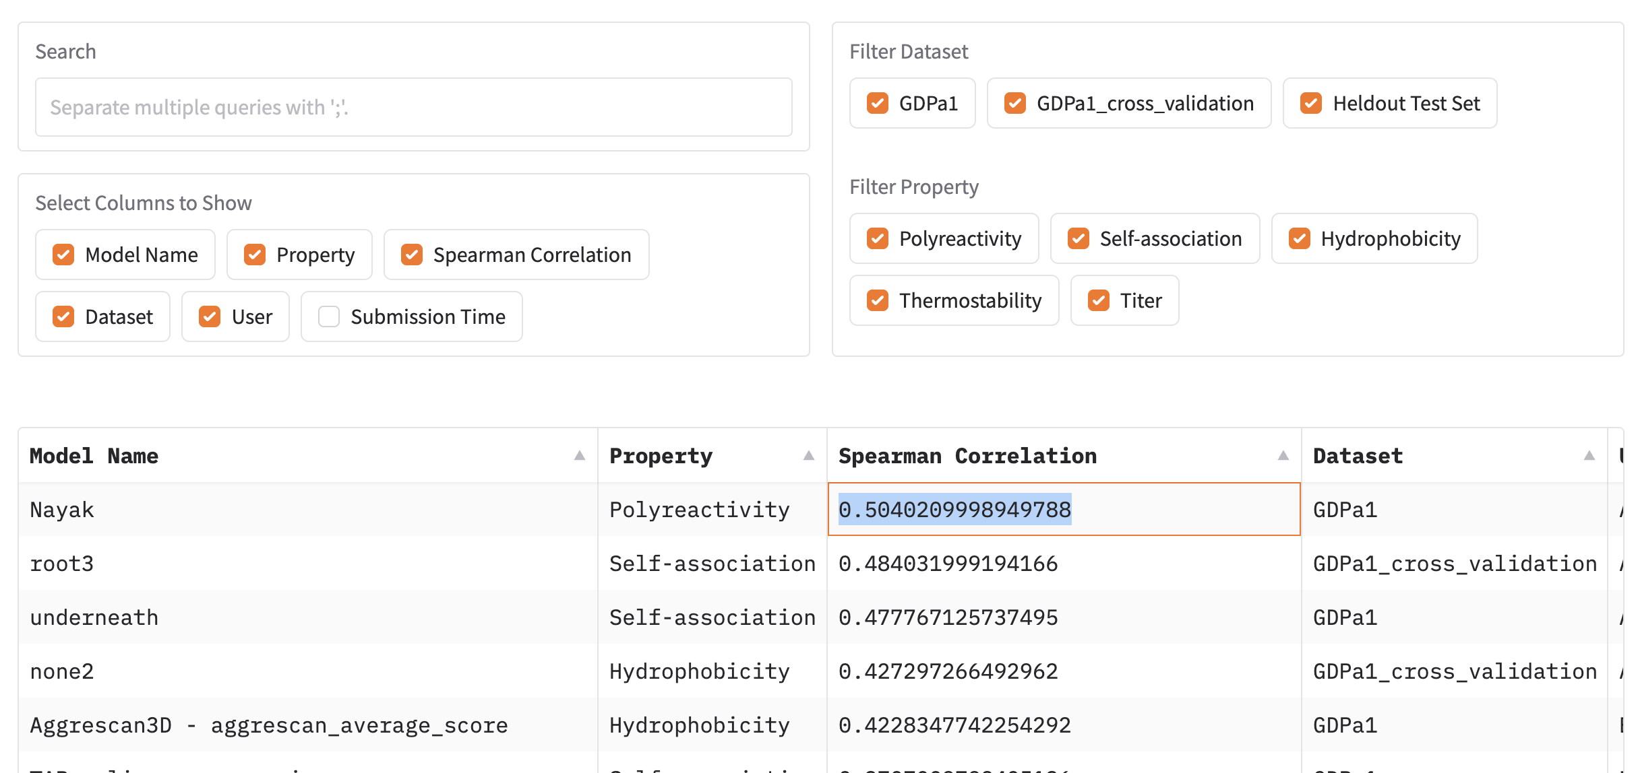The image size is (1638, 773).
Task: Sort by Model Name column arrow
Action: pyautogui.click(x=579, y=456)
